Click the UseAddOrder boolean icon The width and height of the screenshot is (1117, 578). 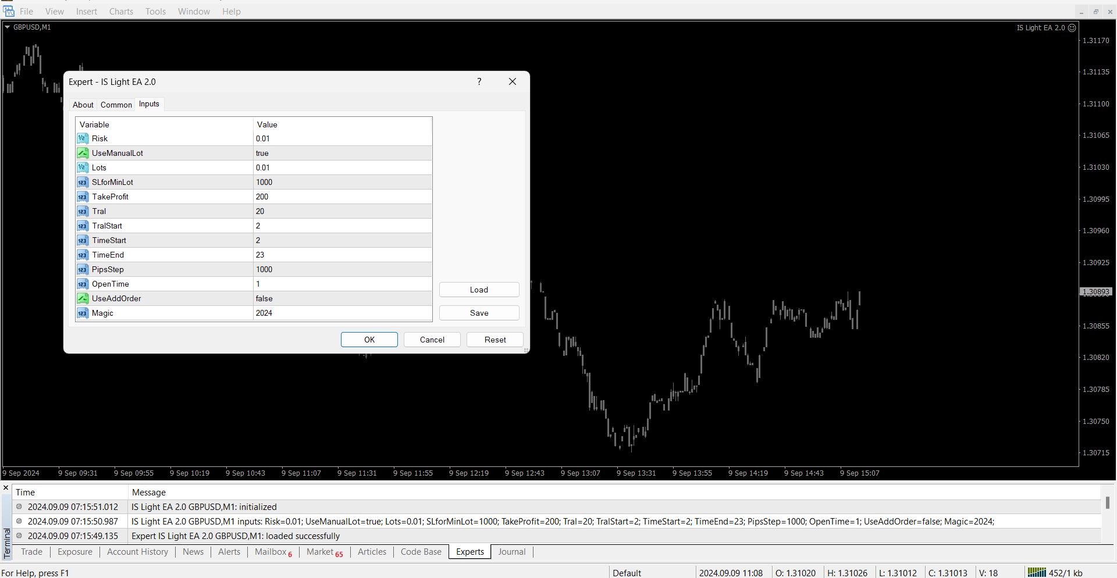click(x=82, y=298)
